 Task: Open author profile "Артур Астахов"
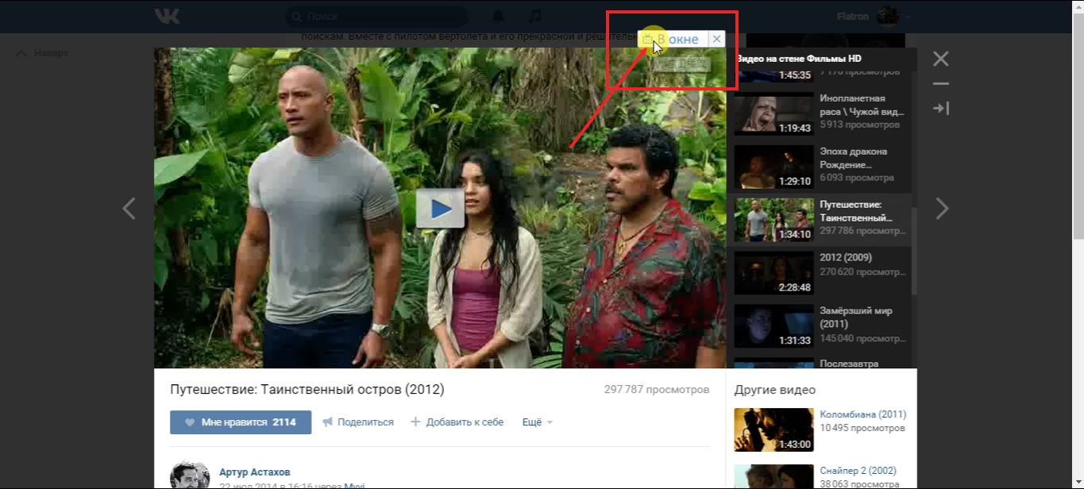(255, 472)
